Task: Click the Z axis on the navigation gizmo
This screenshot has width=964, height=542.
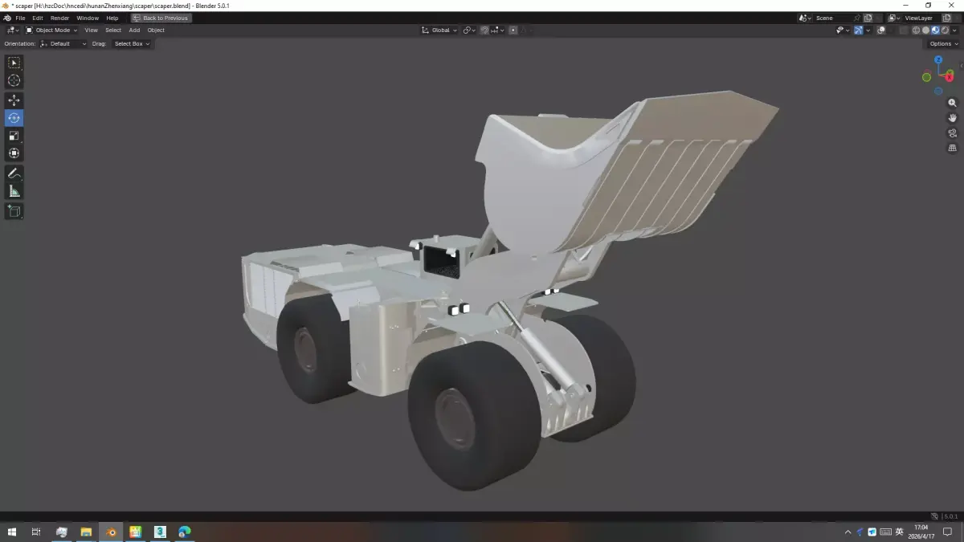Action: pos(938,60)
